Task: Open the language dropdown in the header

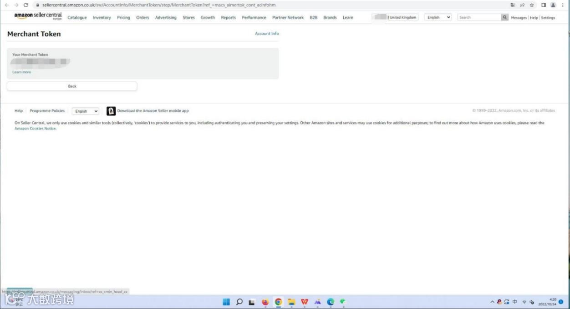Action: point(438,17)
